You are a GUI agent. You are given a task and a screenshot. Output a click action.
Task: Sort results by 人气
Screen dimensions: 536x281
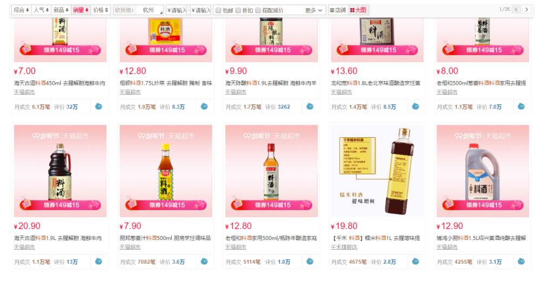tap(41, 10)
